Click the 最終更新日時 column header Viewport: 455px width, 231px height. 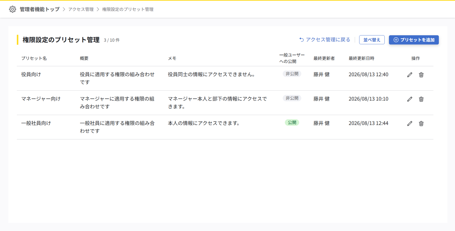(x=362, y=58)
